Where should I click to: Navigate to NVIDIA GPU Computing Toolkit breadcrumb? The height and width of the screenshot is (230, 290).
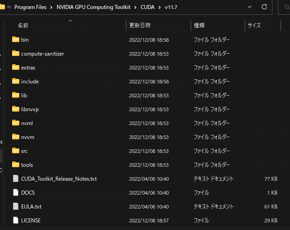click(x=94, y=7)
